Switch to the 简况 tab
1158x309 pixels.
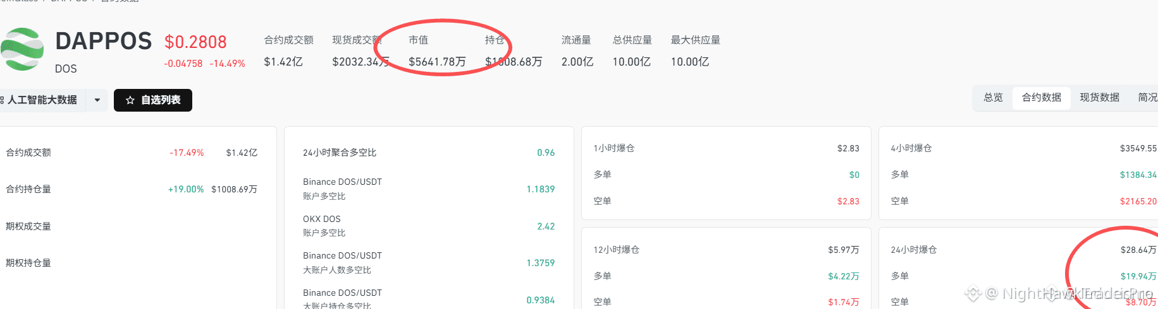pyautogui.click(x=1147, y=98)
